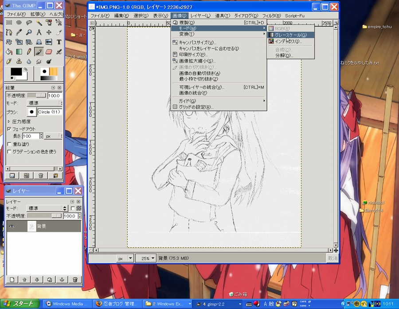
Task: Activate the Measure compass tool
Action: pyautogui.click(x=39, y=32)
